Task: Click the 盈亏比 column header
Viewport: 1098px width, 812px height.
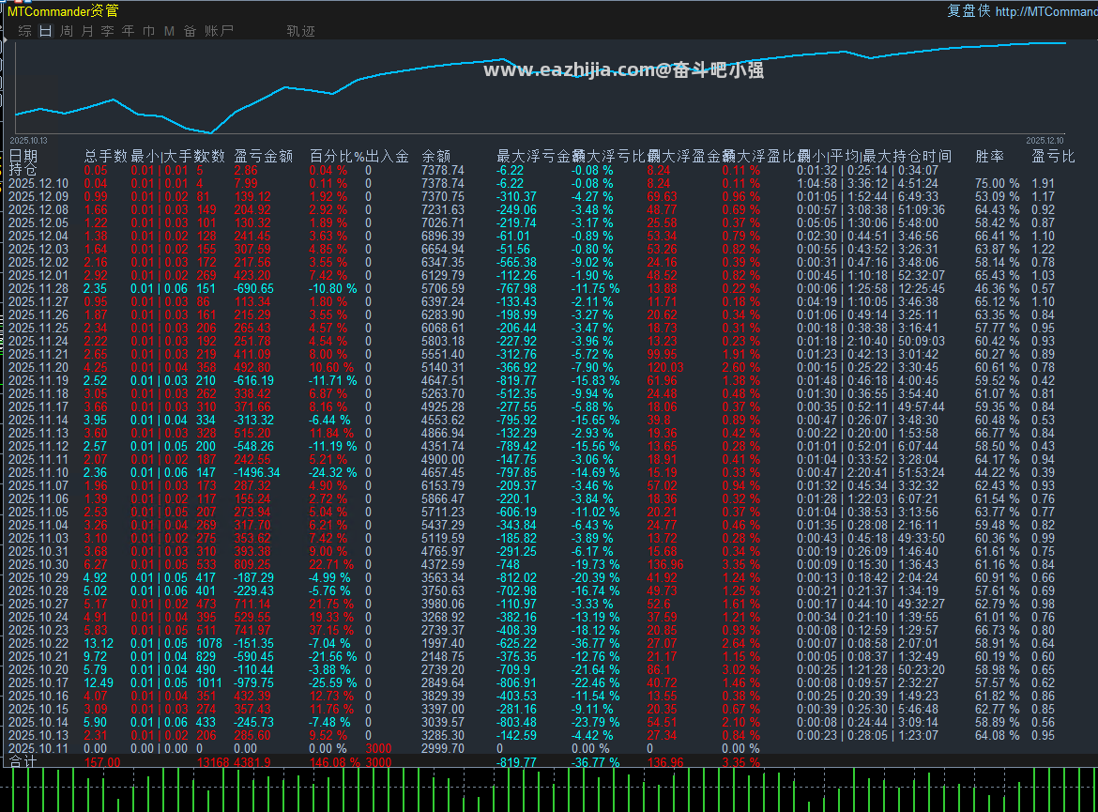Action: (x=1053, y=156)
